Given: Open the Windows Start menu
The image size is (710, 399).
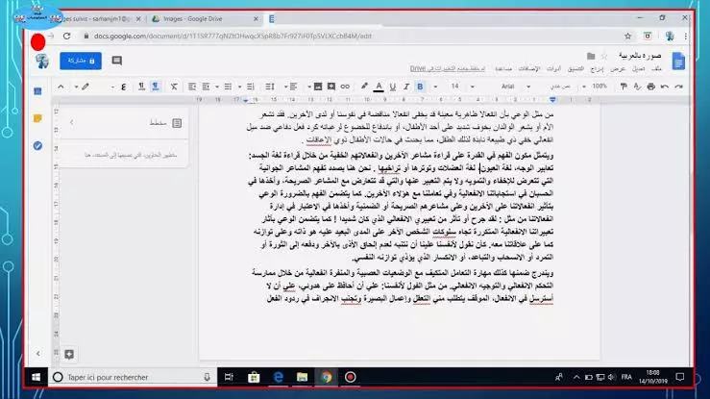Looking at the screenshot, I should 37,377.
